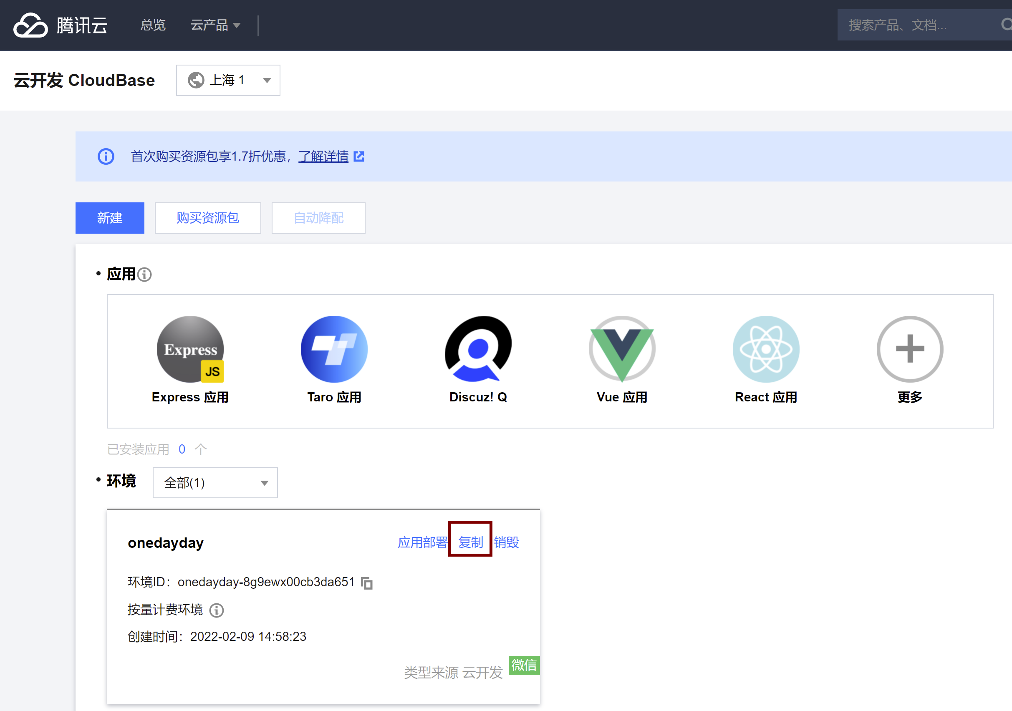Click the info icon next to 应用 heading

point(144,275)
